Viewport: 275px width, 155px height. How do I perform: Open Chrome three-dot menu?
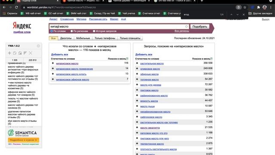(x=271, y=7)
